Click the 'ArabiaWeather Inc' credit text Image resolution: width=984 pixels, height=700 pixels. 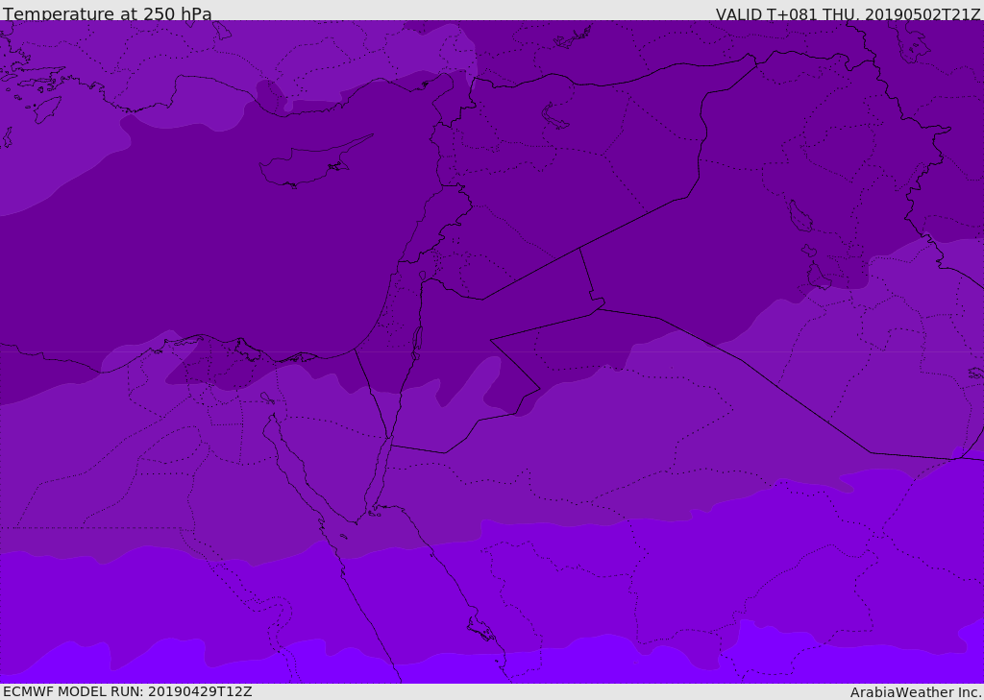tap(917, 692)
